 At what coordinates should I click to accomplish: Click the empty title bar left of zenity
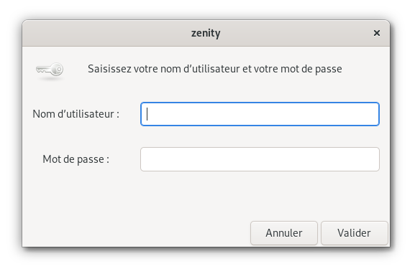coord(106,33)
